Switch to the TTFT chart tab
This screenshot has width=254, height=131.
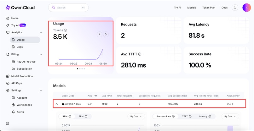pos(187,116)
